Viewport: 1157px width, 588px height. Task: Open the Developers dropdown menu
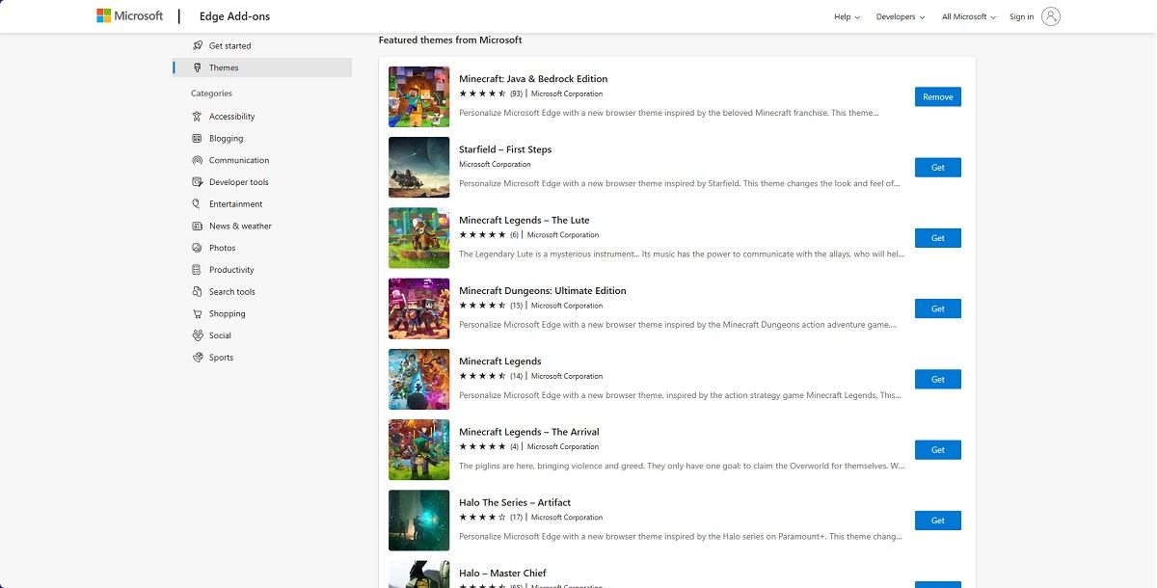coord(899,16)
